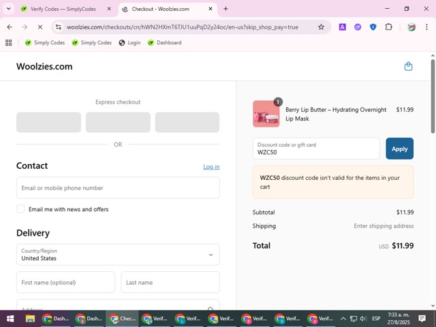The image size is (436, 327).
Task: Switch ESP input language
Action: pos(376,319)
